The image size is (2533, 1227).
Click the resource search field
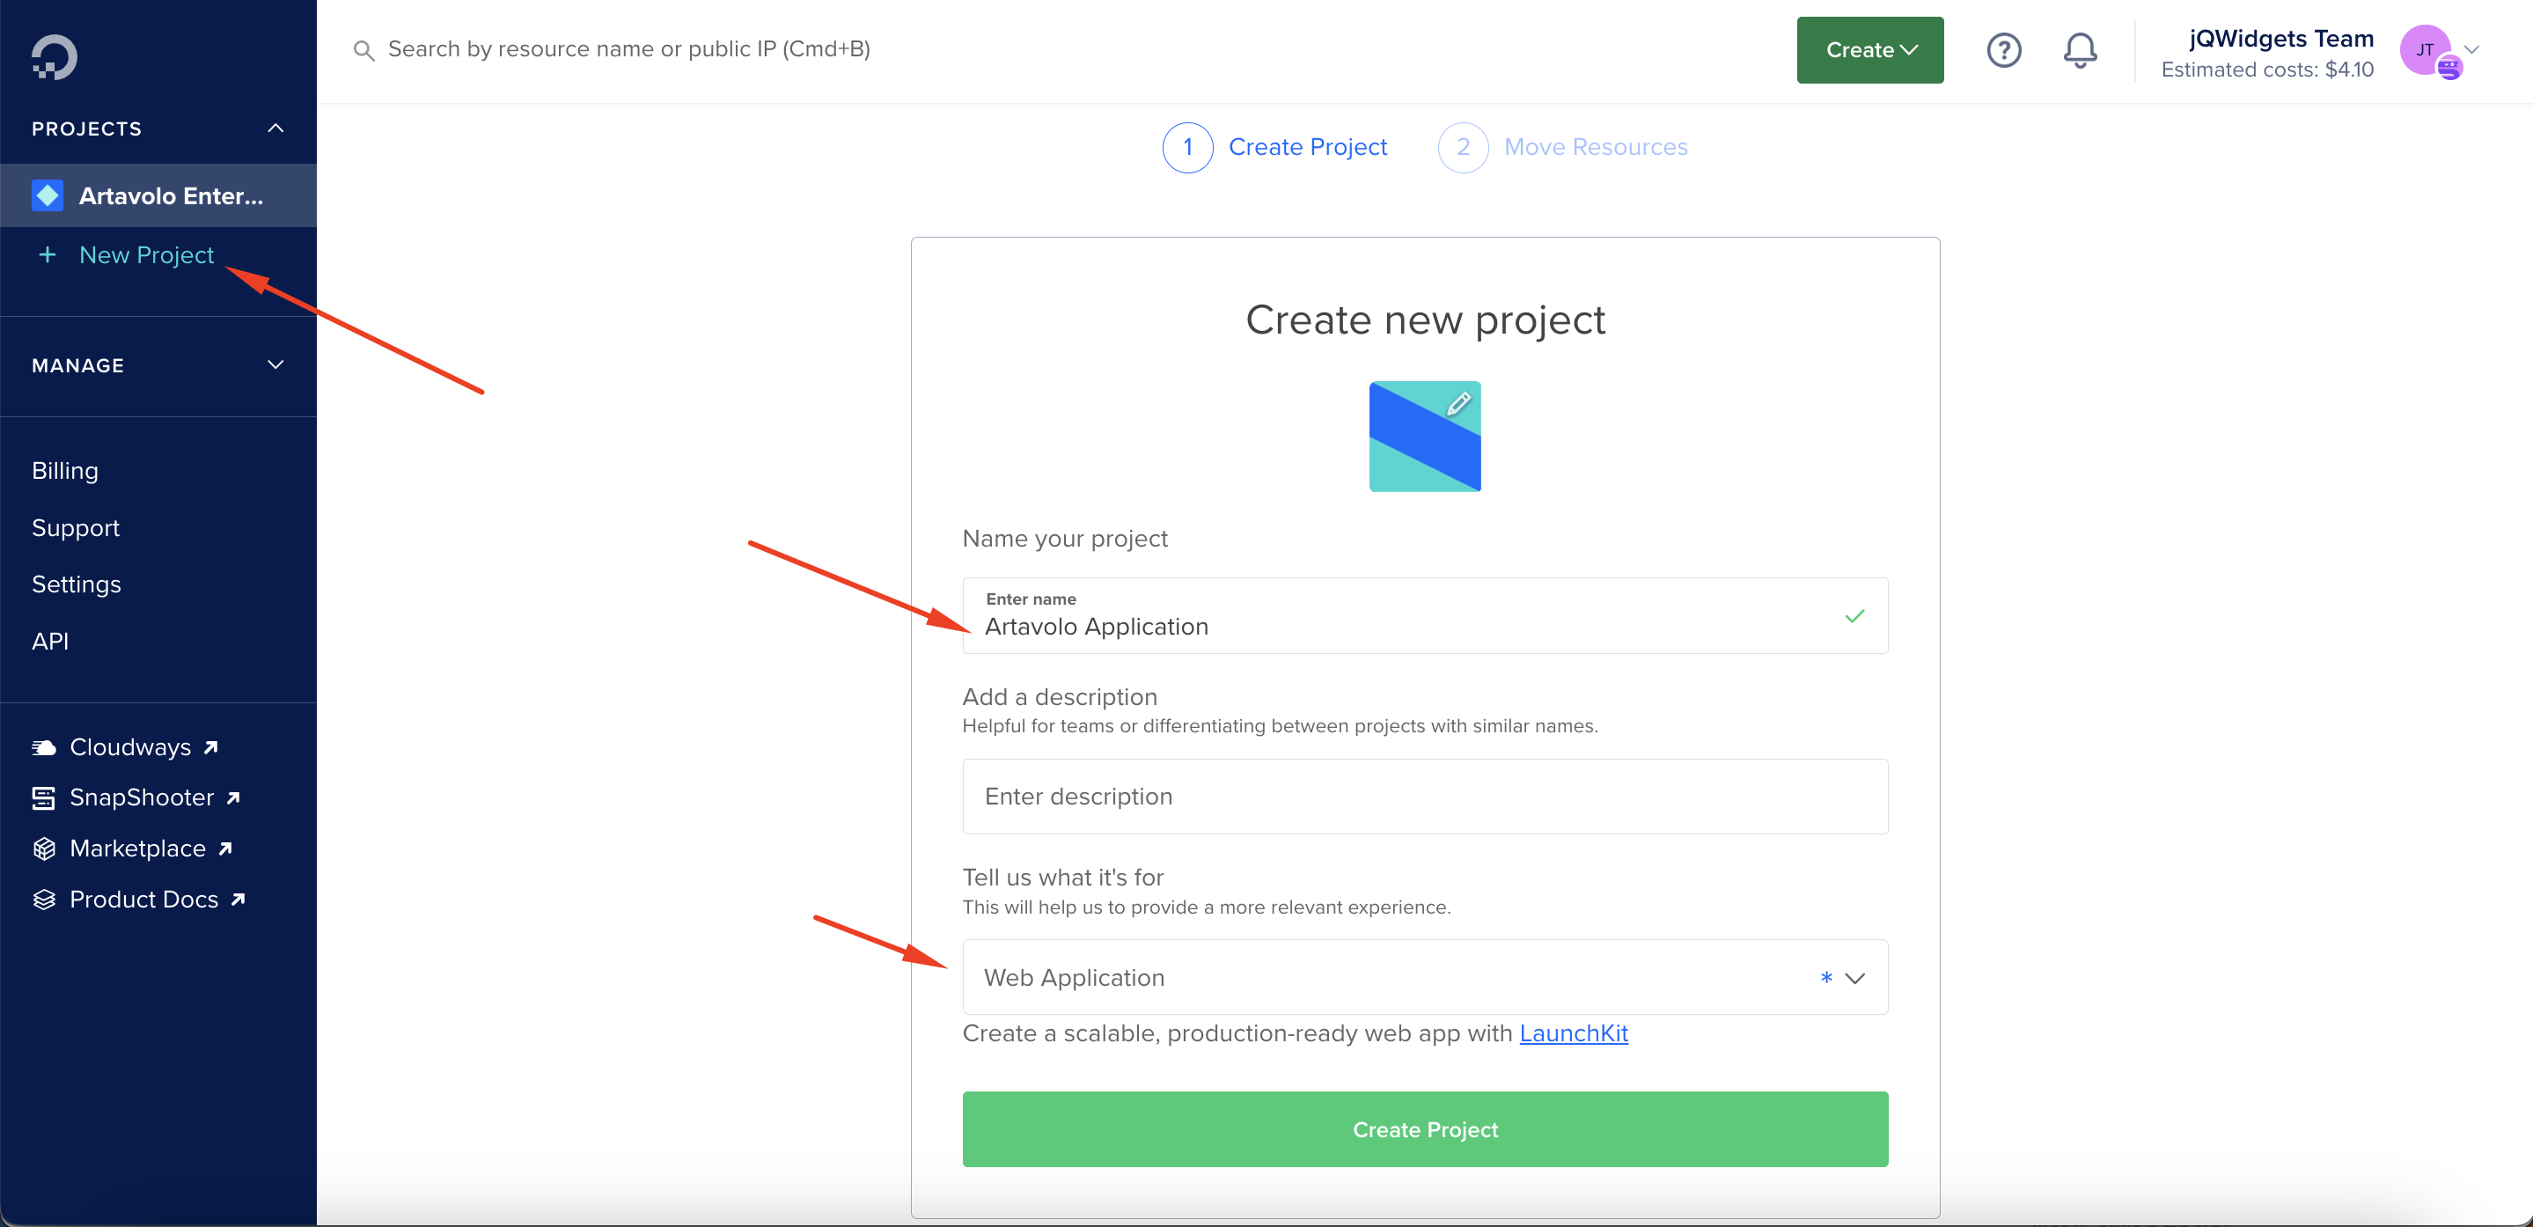point(629,50)
